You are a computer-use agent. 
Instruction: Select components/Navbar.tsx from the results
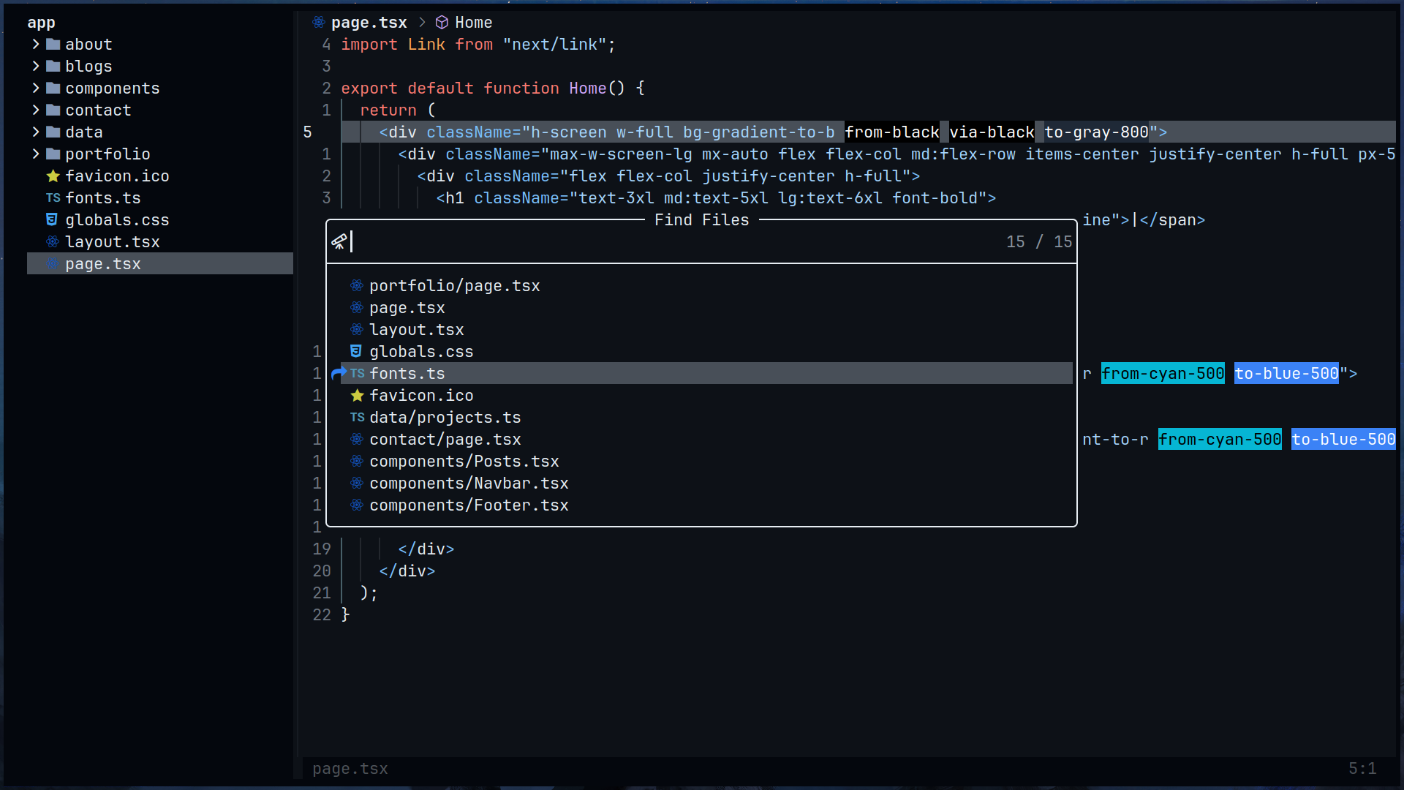coord(468,483)
